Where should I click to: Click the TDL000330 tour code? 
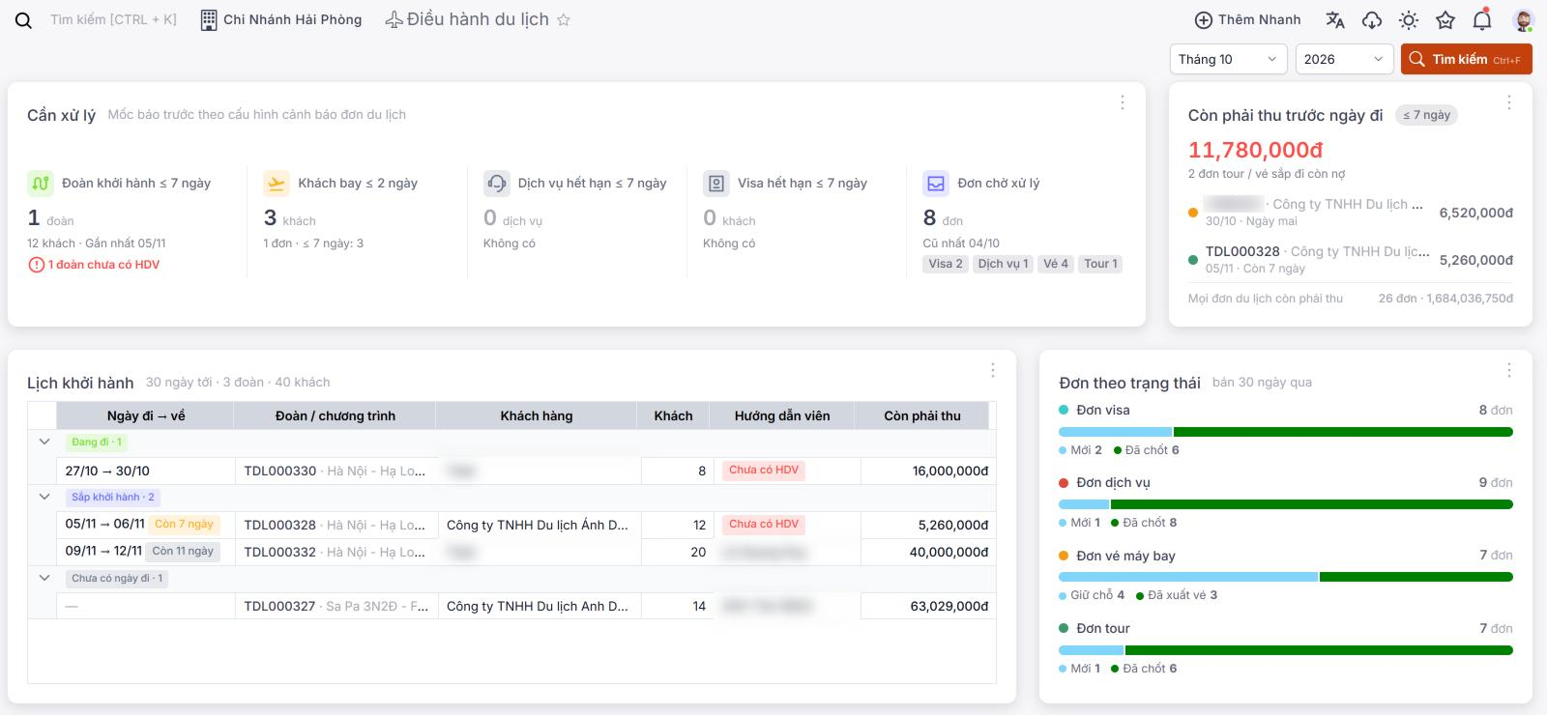280,471
